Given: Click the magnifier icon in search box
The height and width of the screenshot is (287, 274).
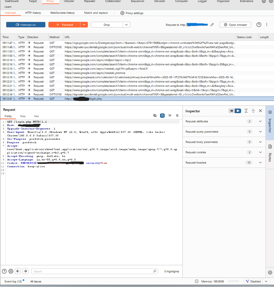Looking at the screenshot, I should point(155,271).
